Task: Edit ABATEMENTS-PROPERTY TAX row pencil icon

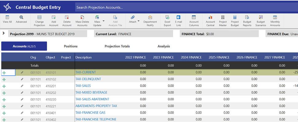Action: [x=22, y=106]
